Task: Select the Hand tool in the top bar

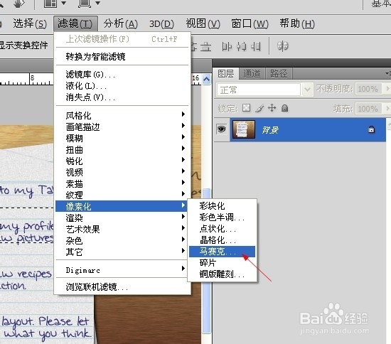Action: 19,3
